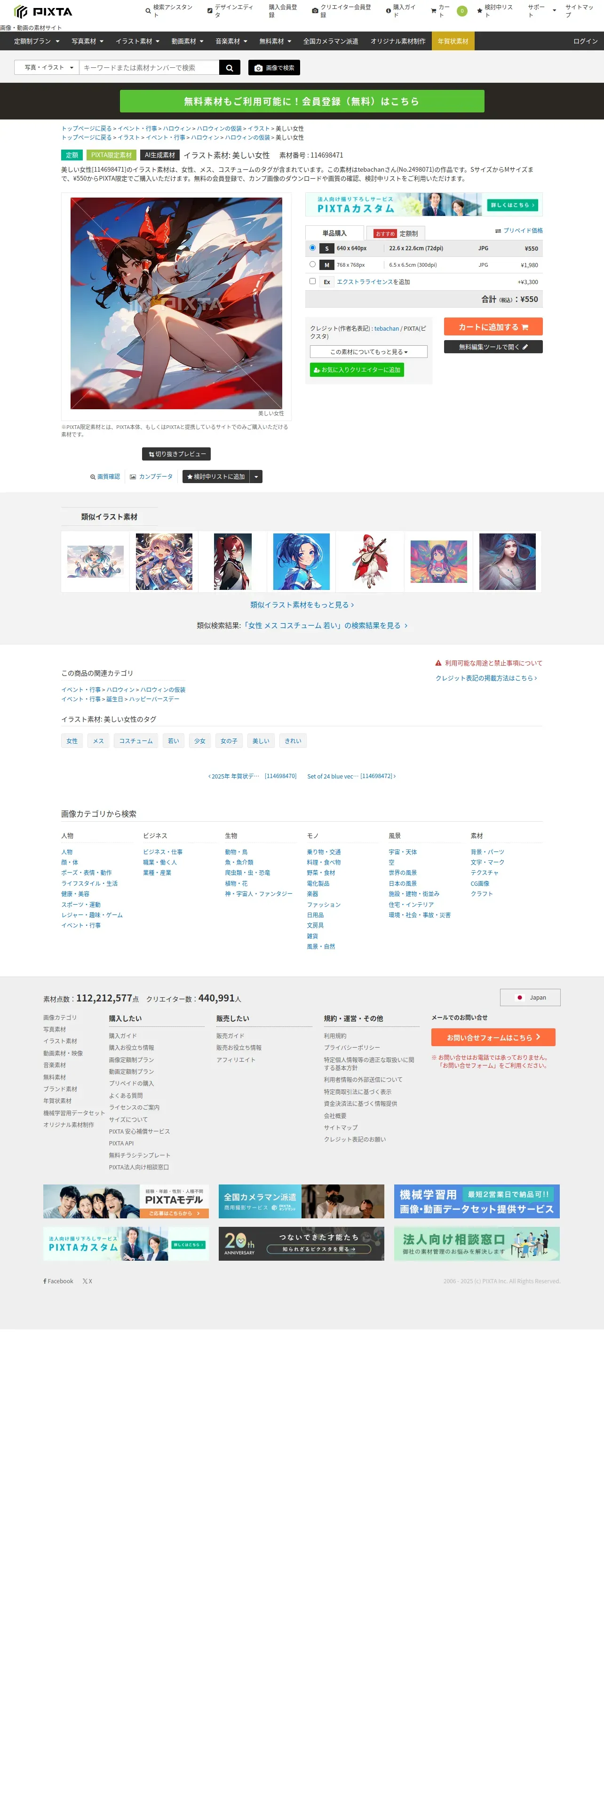Viewport: 604px width, 1812px height.
Task: Open the shopping cart カート
Action: [x=440, y=10]
